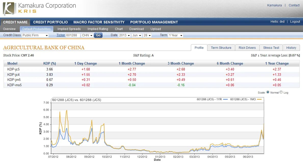Open the Upload submenu item
The image size is (303, 163).
[156, 29]
